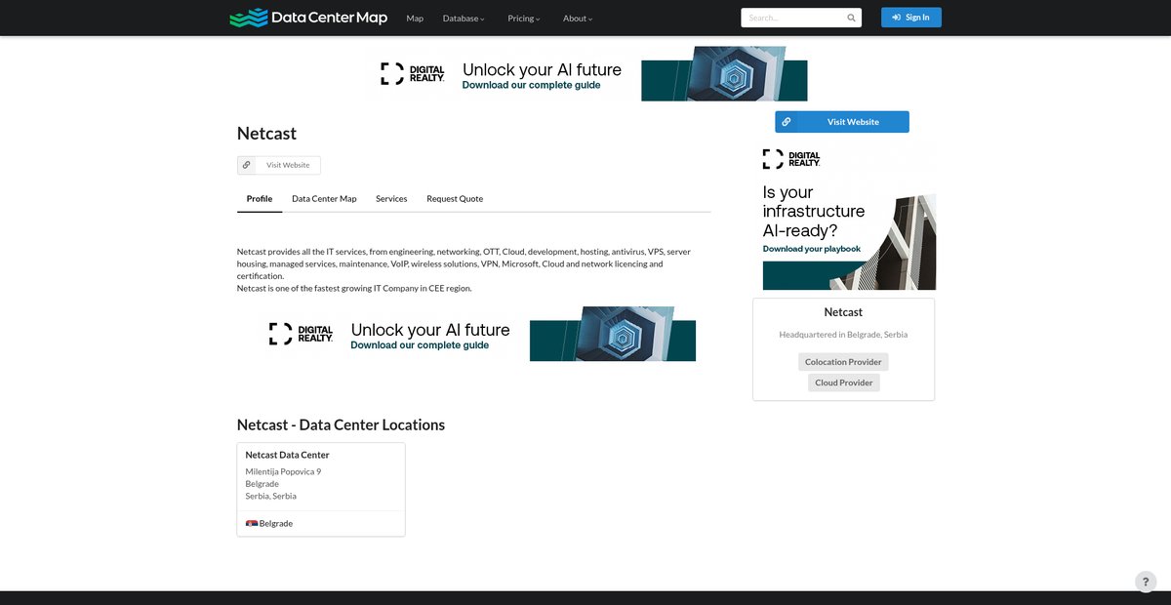This screenshot has width=1171, height=605.
Task: Open the help question mark icon
Action: (x=1146, y=582)
